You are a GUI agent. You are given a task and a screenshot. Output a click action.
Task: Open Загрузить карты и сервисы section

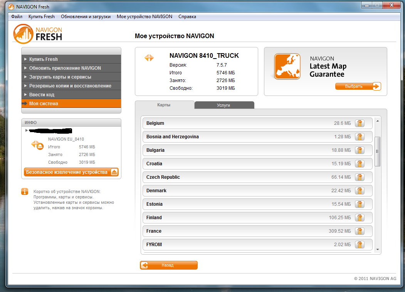click(x=60, y=77)
